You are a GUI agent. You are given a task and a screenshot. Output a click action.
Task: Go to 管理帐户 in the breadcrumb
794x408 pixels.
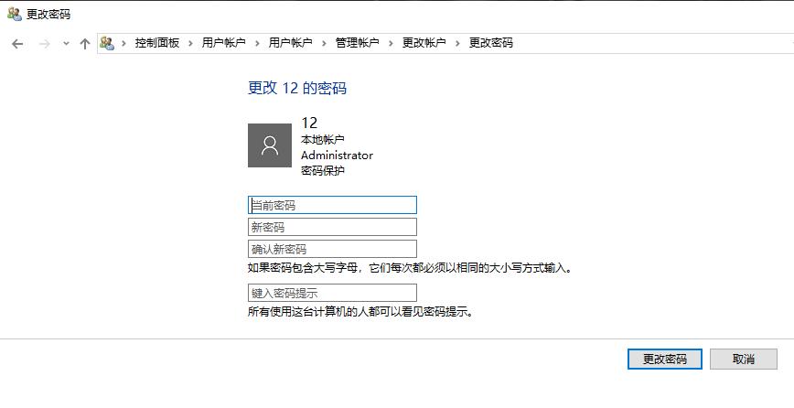(x=357, y=43)
